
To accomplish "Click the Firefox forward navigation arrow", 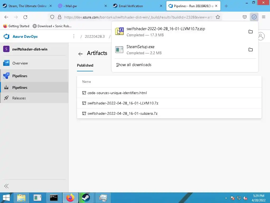I will tap(16, 17).
